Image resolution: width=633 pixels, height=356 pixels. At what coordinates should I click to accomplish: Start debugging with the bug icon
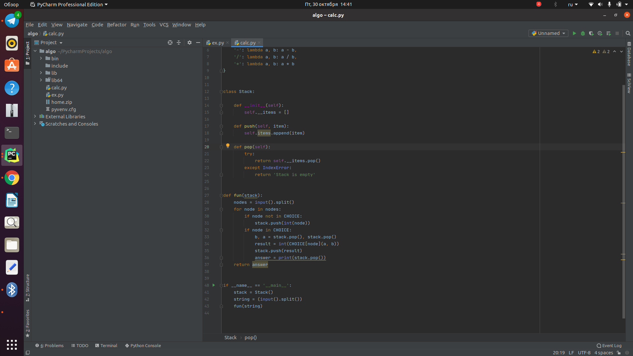tap(583, 33)
